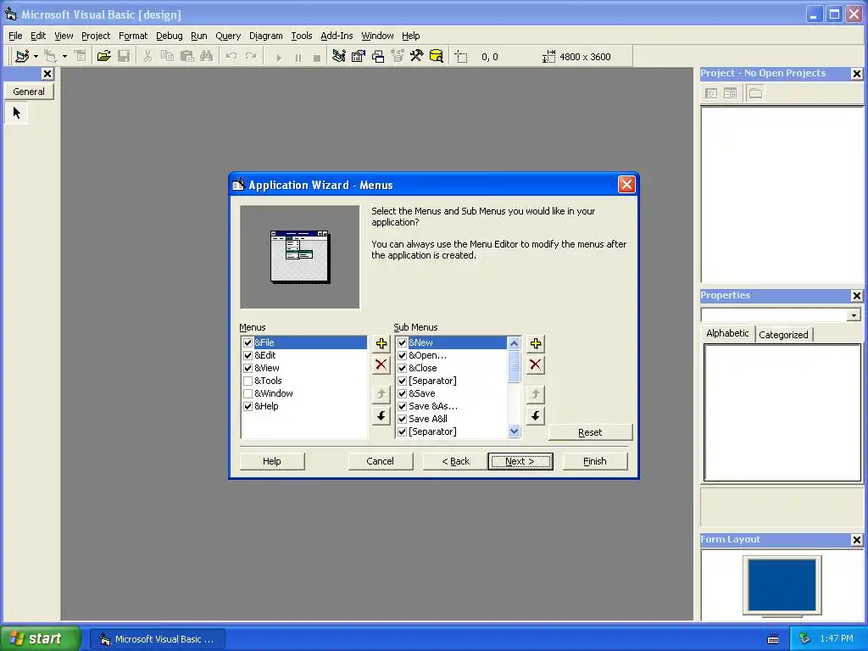Click the Find binoculars icon
Screen dimensions: 868x651
pyautogui.click(x=207, y=56)
